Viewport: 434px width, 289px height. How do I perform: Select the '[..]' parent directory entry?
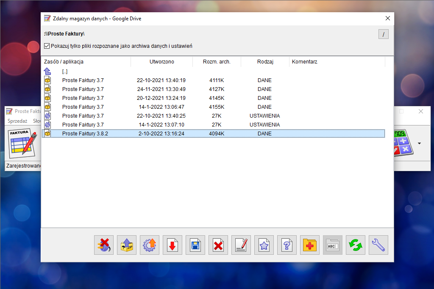coord(65,72)
